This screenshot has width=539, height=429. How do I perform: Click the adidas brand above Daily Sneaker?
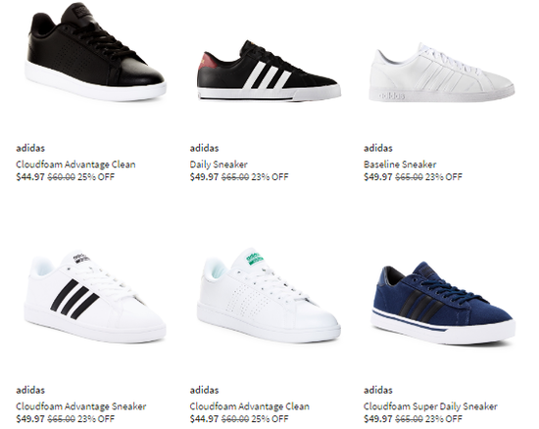coord(205,148)
